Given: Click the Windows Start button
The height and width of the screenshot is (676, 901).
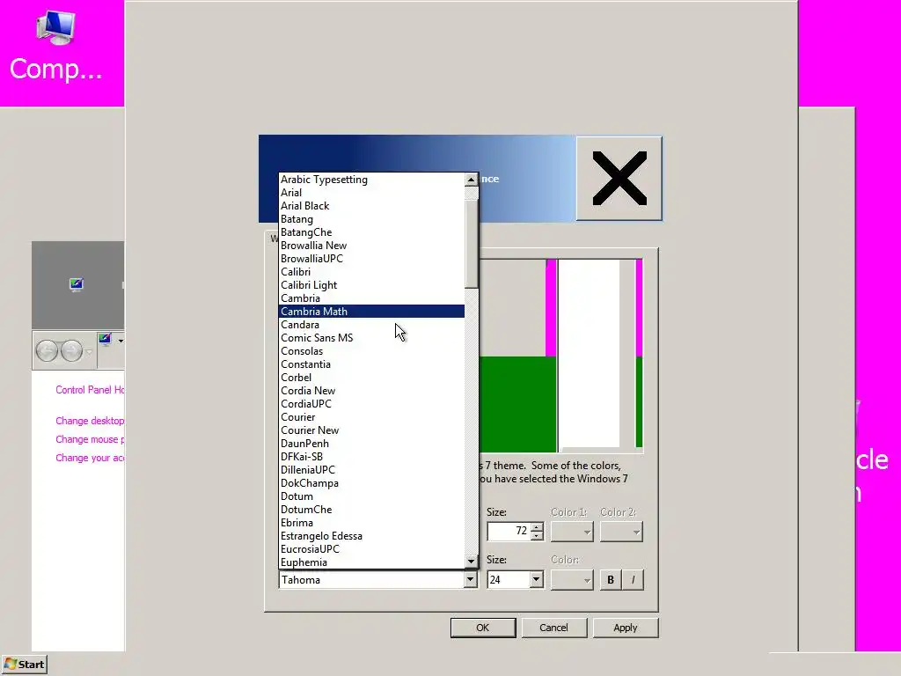Looking at the screenshot, I should point(24,665).
